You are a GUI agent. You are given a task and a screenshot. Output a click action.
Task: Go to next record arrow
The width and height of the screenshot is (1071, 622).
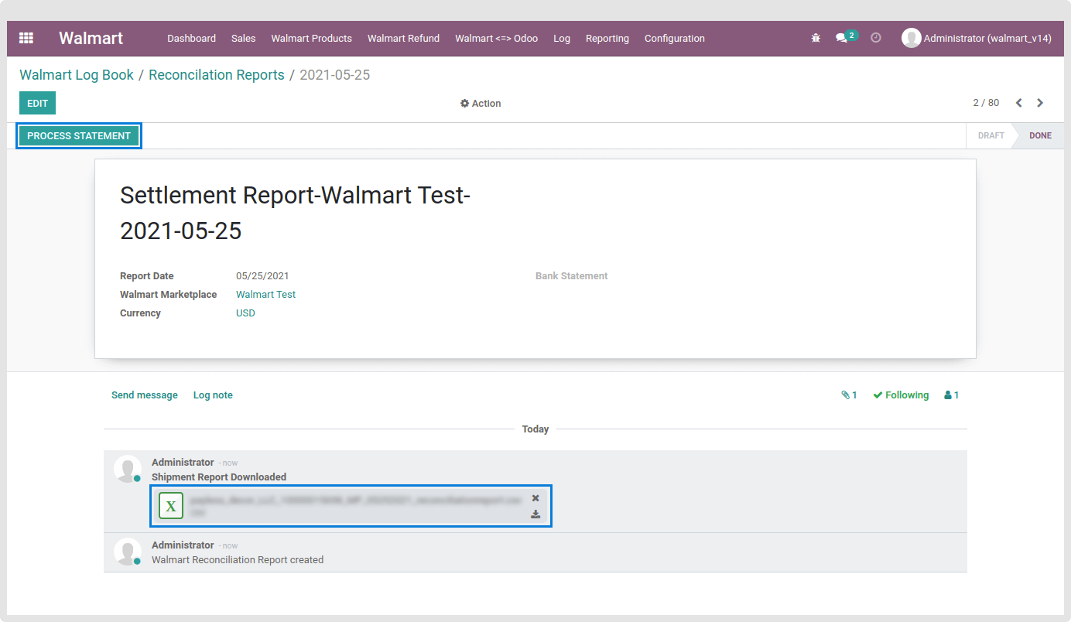click(x=1040, y=103)
